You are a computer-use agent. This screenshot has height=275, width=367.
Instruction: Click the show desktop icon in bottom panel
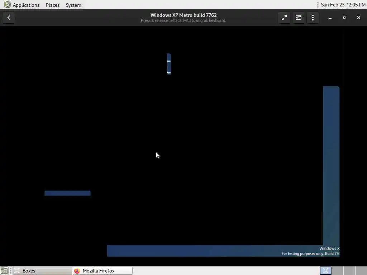tap(4, 271)
